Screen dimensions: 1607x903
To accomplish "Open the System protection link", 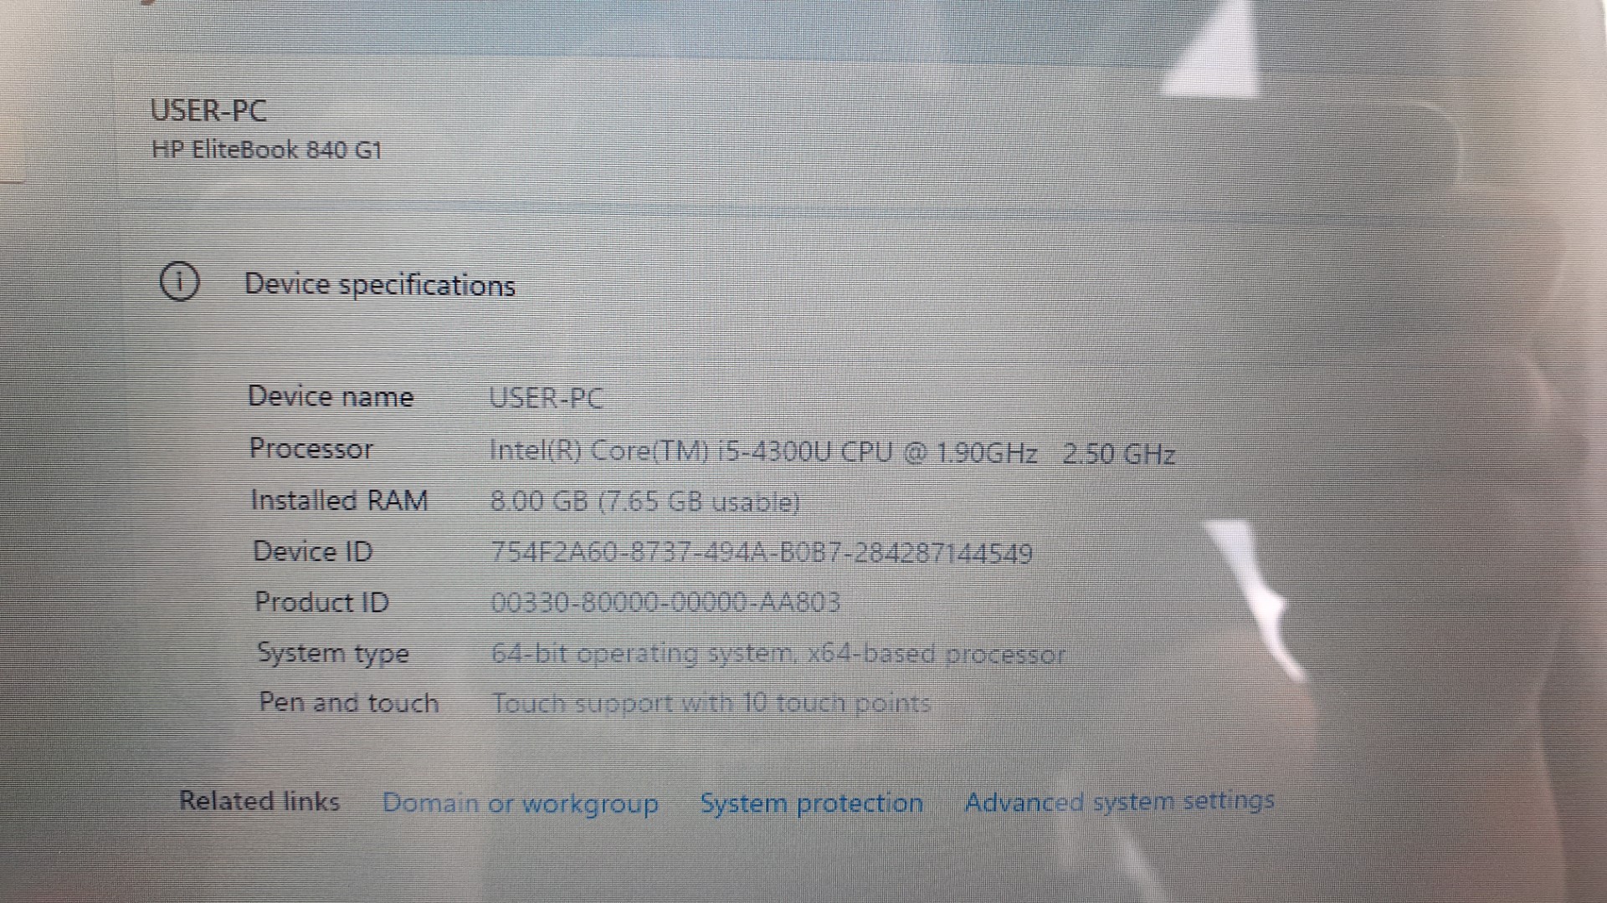I will click(812, 804).
